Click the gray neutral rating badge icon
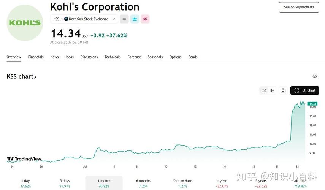Image resolution: width=325 pixels, height=190 pixels. coord(124,19)
